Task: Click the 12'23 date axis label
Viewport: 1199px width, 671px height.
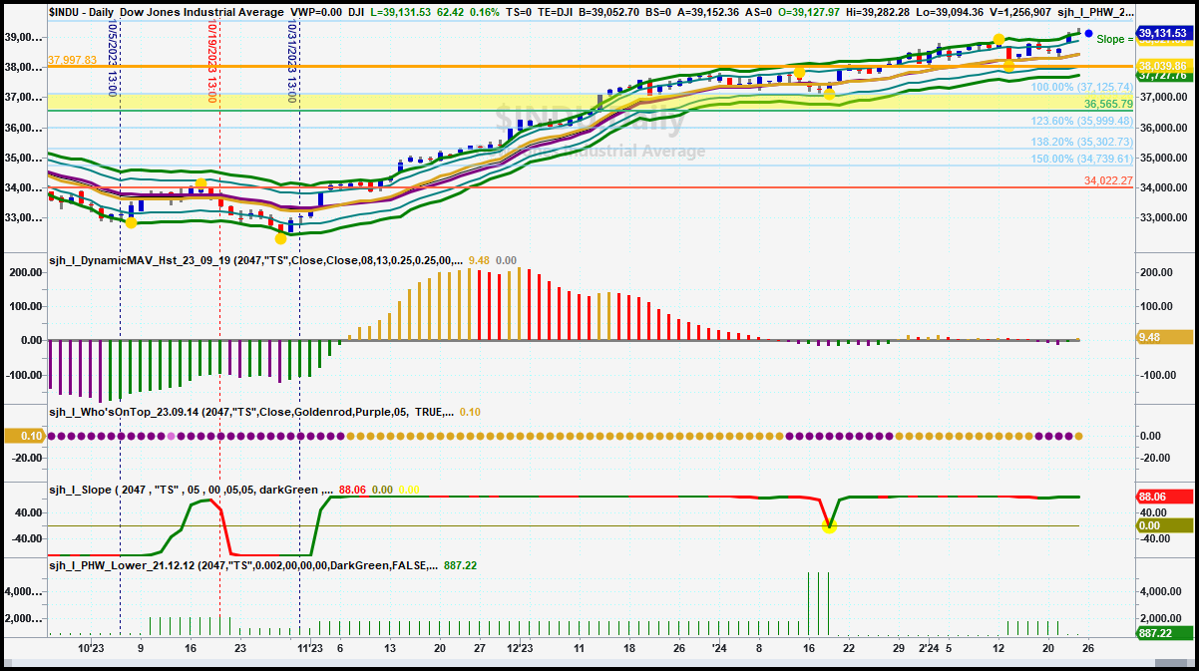Action: click(519, 648)
